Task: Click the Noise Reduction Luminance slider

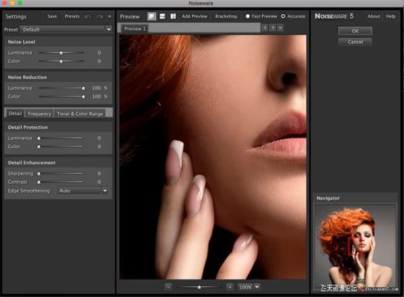Action: click(x=61, y=88)
